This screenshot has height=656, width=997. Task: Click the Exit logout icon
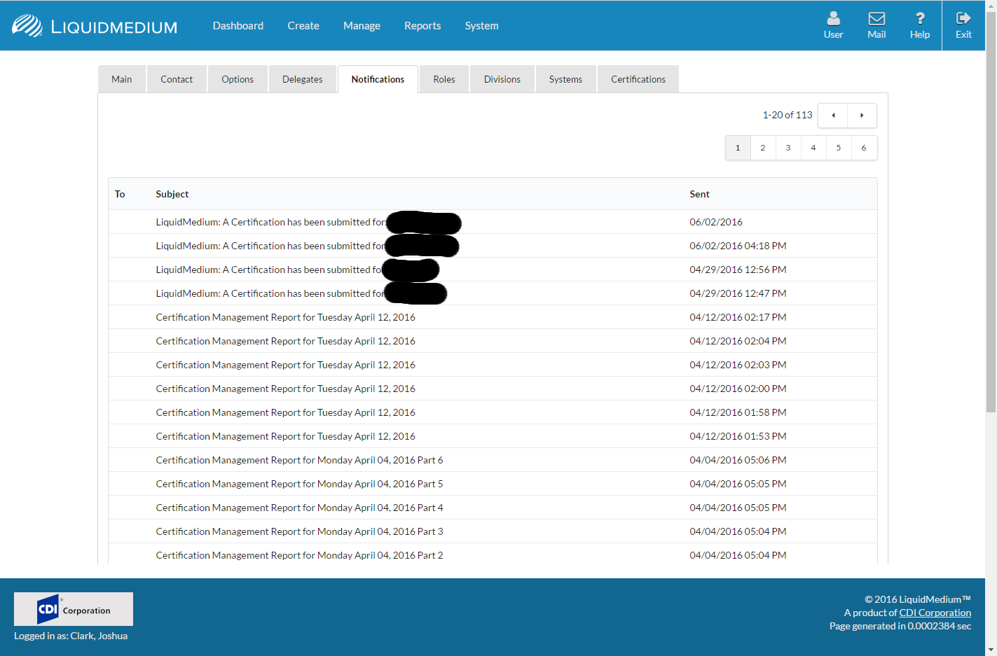(963, 19)
